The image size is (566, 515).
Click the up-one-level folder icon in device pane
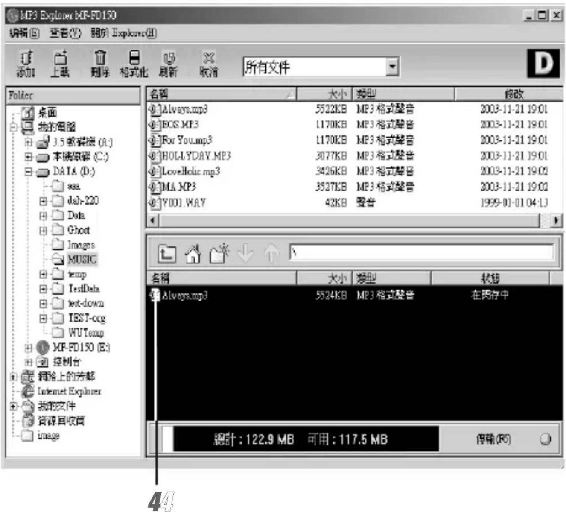[x=167, y=254]
